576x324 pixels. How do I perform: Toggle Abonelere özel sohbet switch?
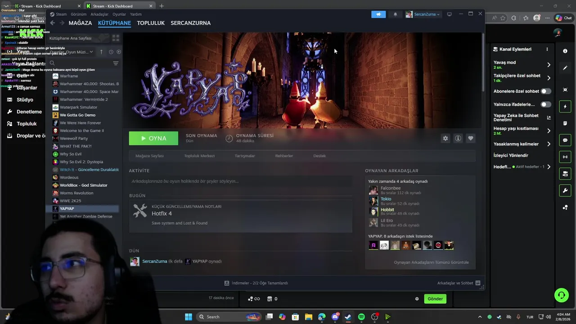tap(546, 91)
